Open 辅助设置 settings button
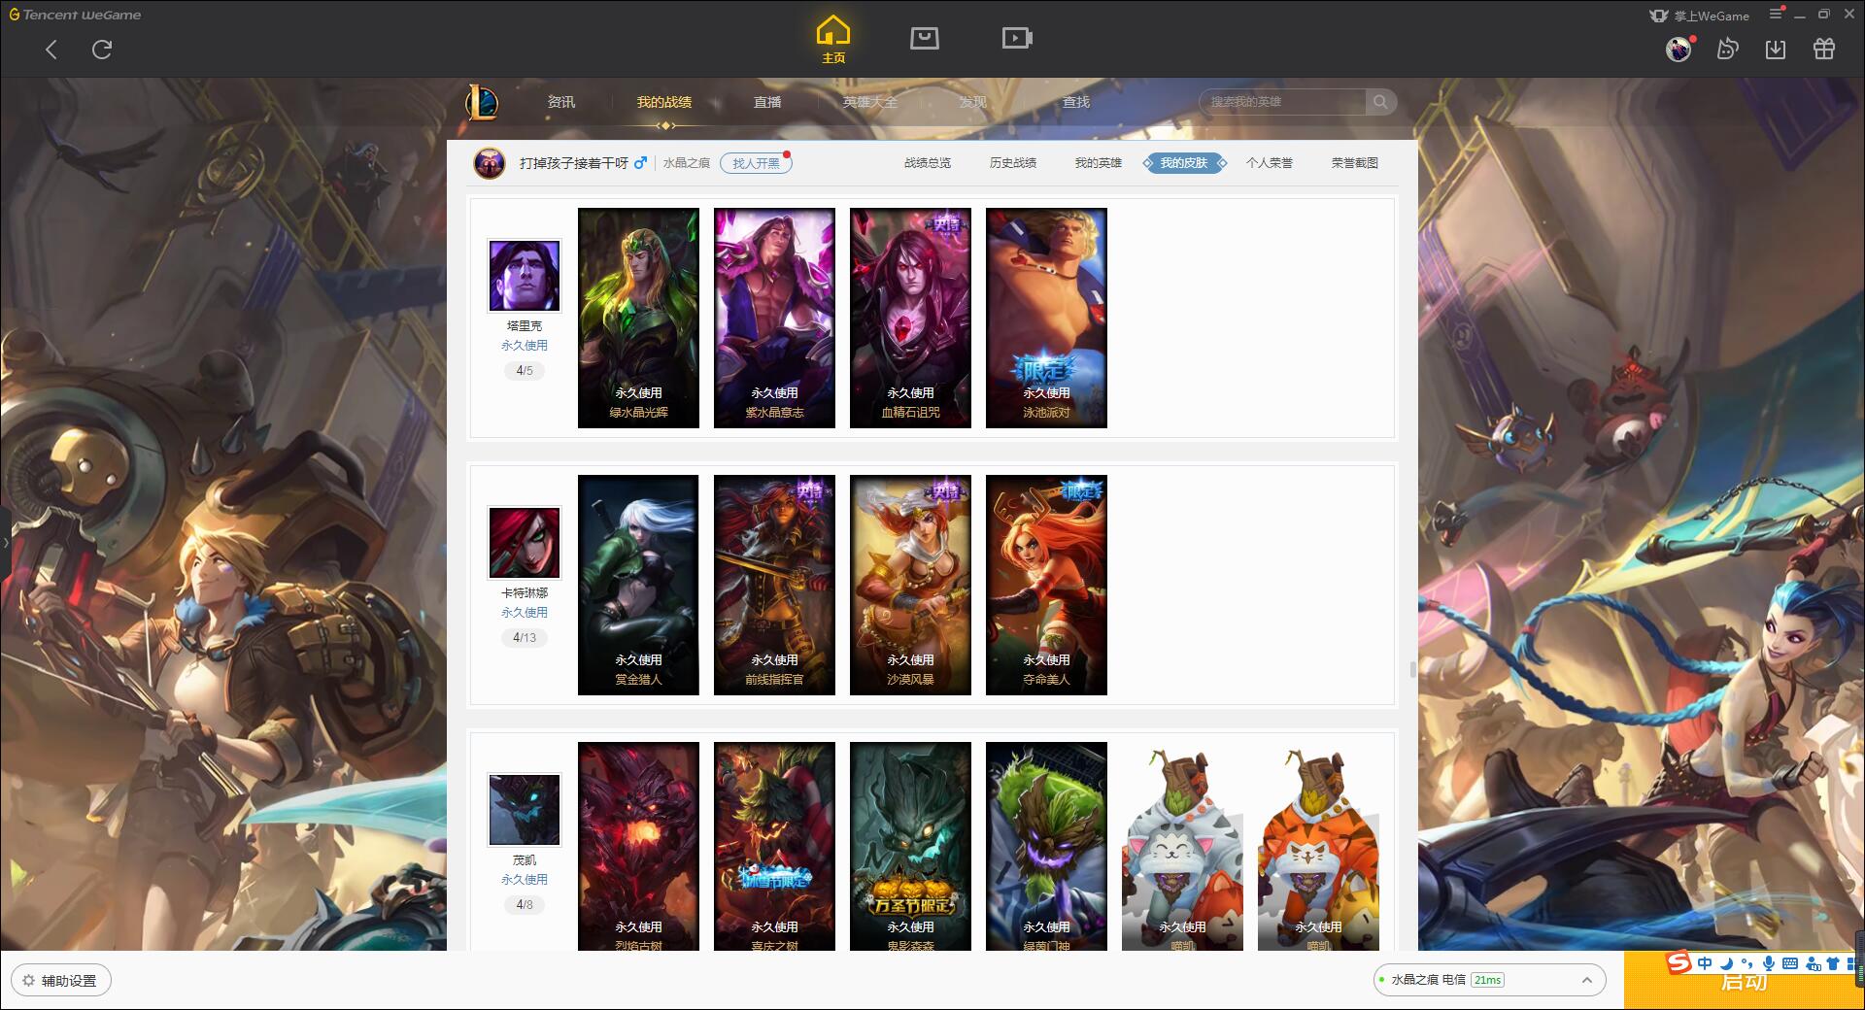This screenshot has height=1010, width=1865. click(x=60, y=981)
